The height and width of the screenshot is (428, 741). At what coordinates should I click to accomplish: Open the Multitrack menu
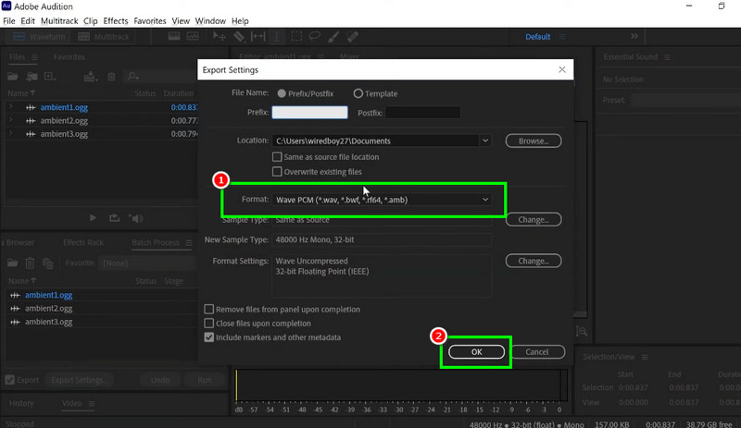pos(59,20)
